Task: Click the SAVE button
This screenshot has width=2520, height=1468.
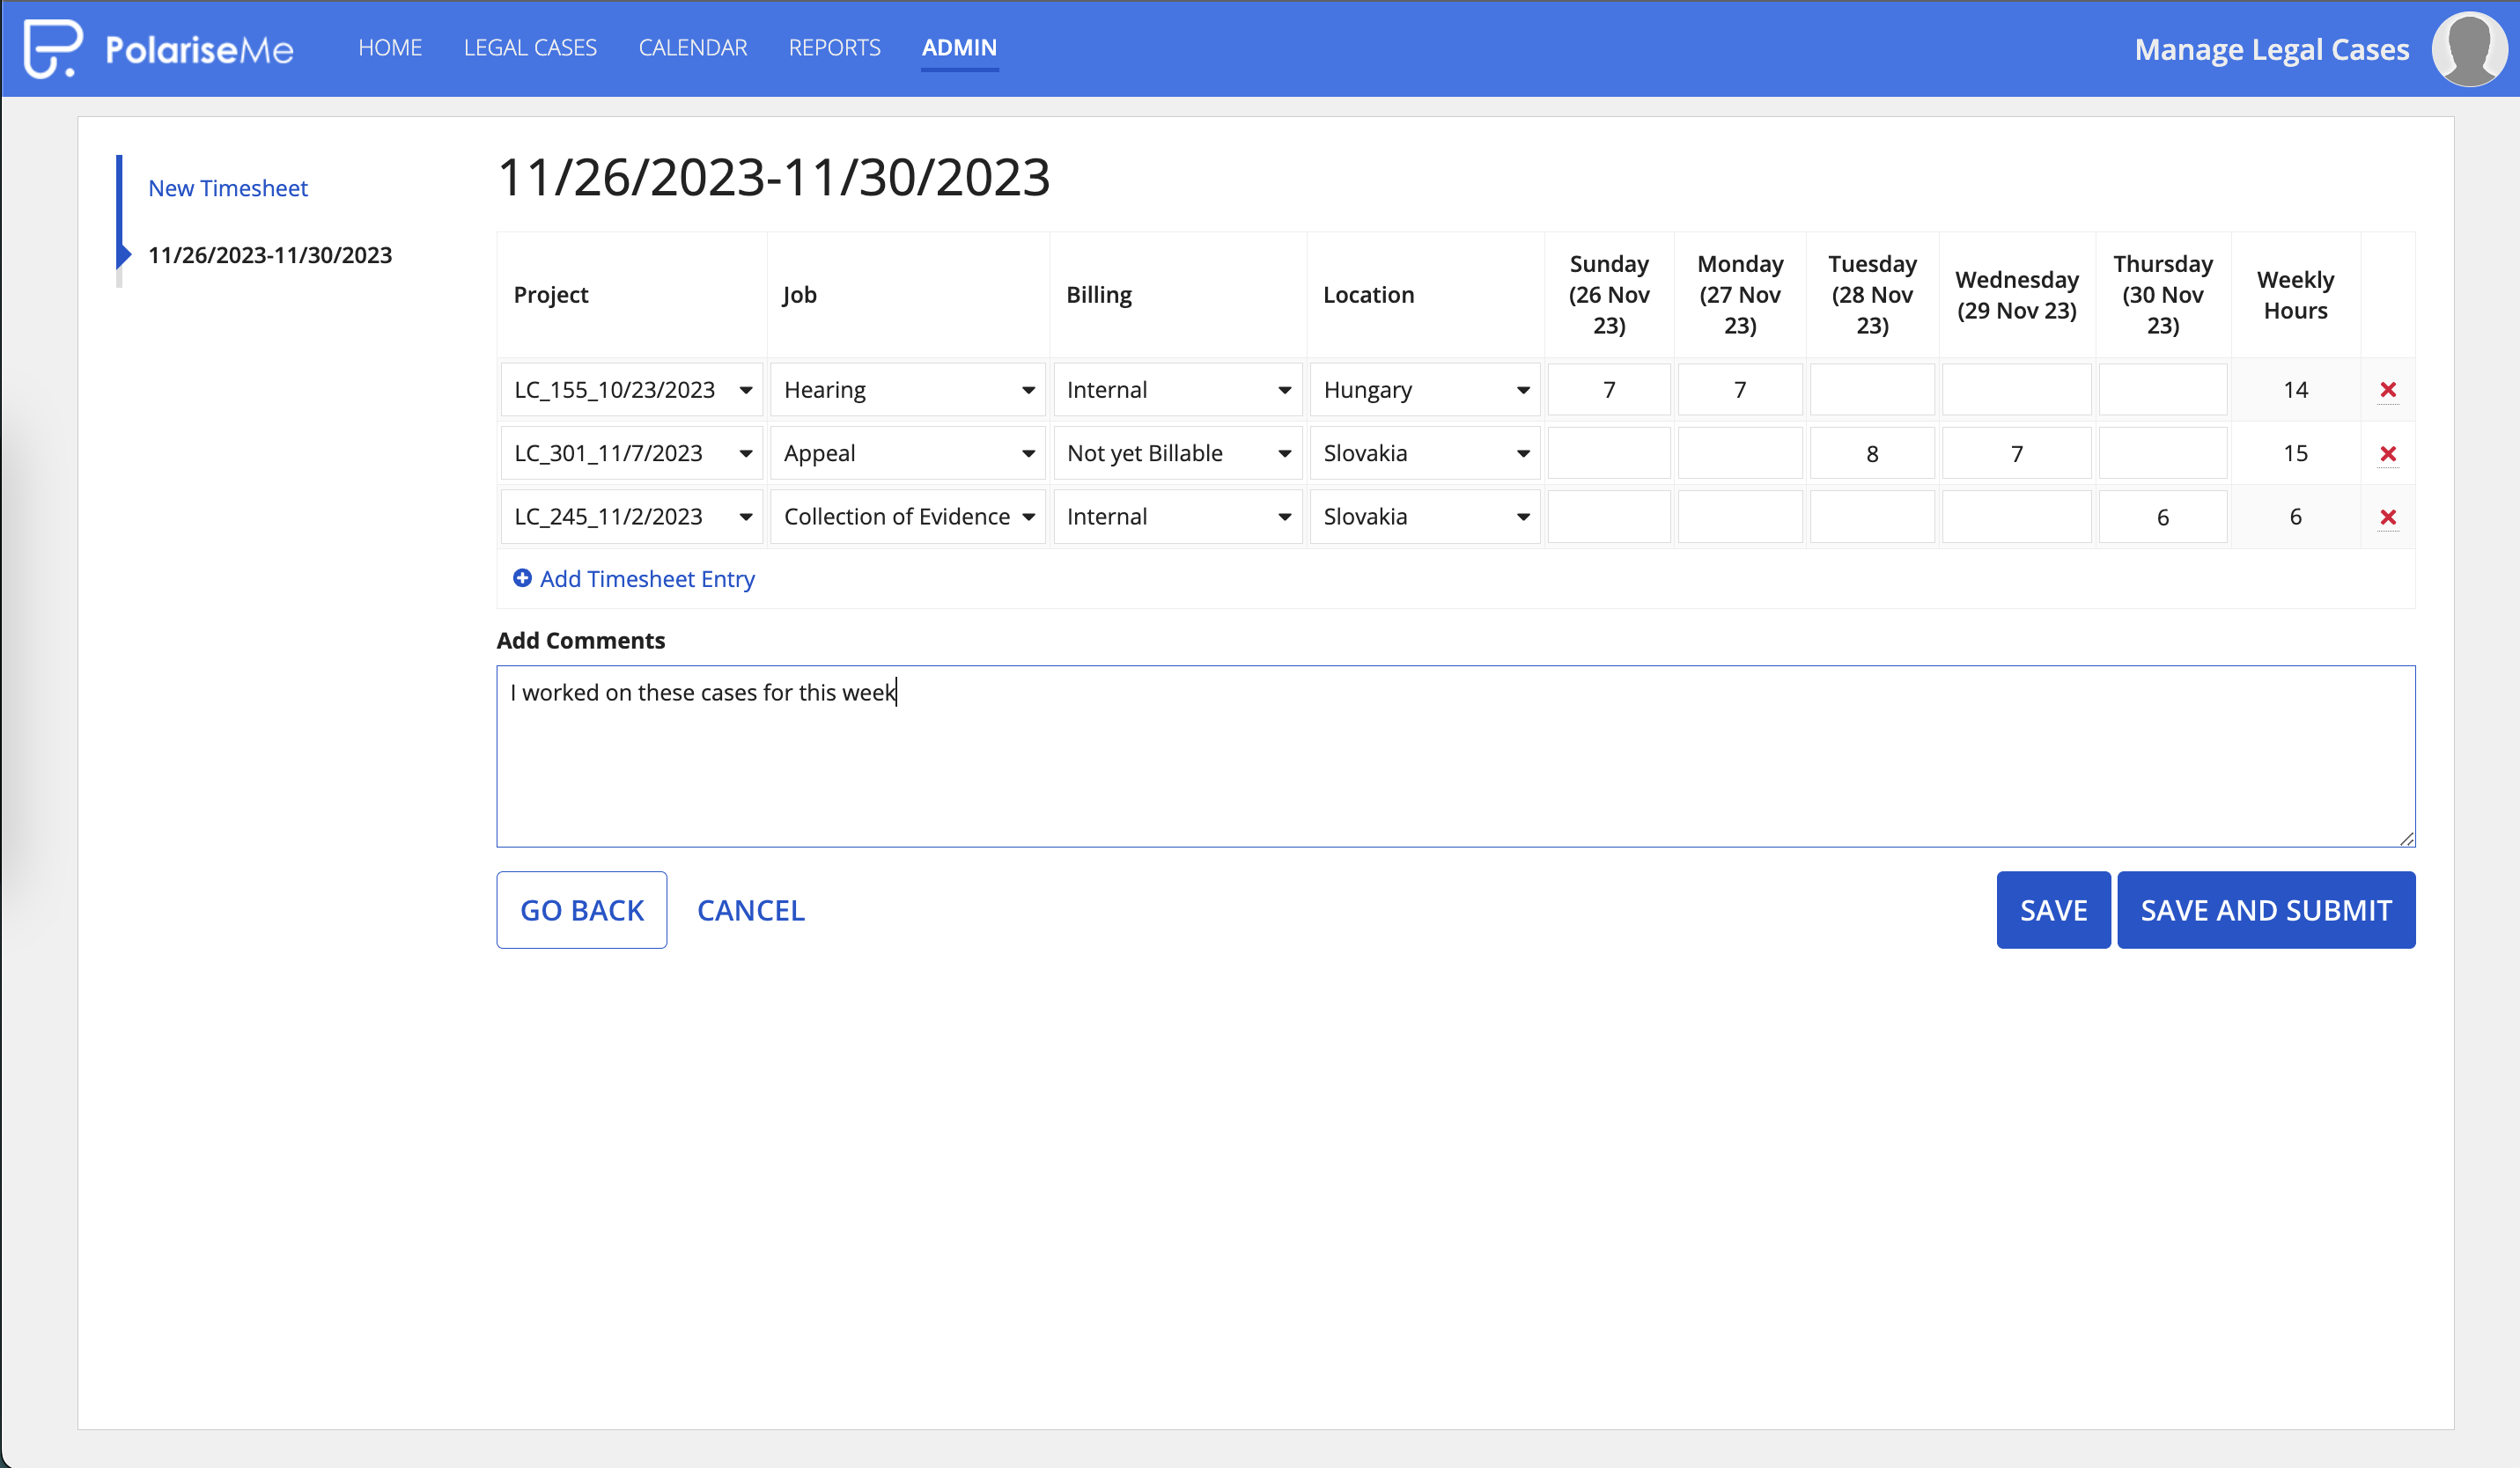Action: tap(2053, 910)
